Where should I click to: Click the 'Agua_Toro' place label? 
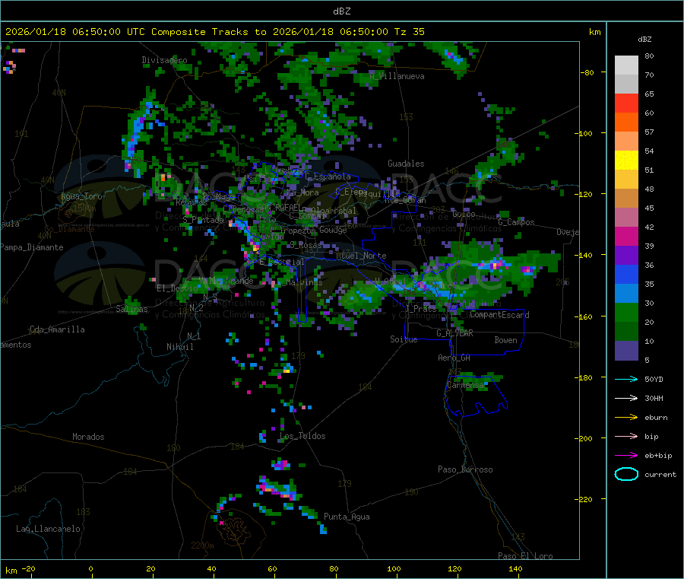[81, 196]
